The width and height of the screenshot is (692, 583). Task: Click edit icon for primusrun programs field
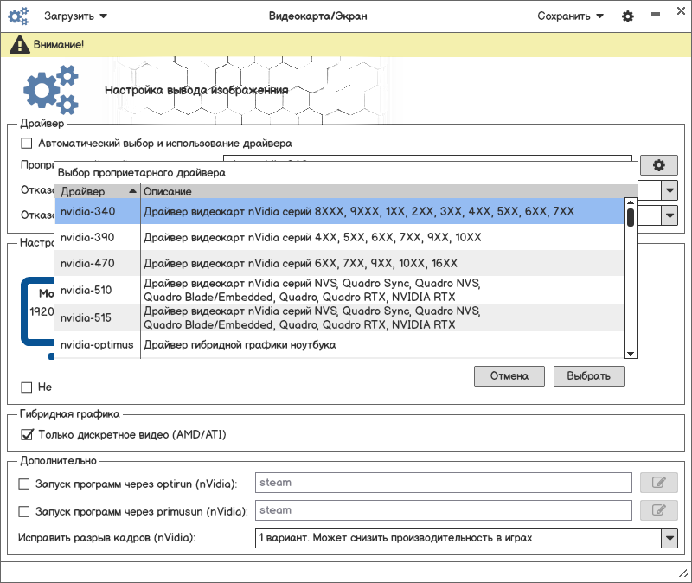coord(658,510)
